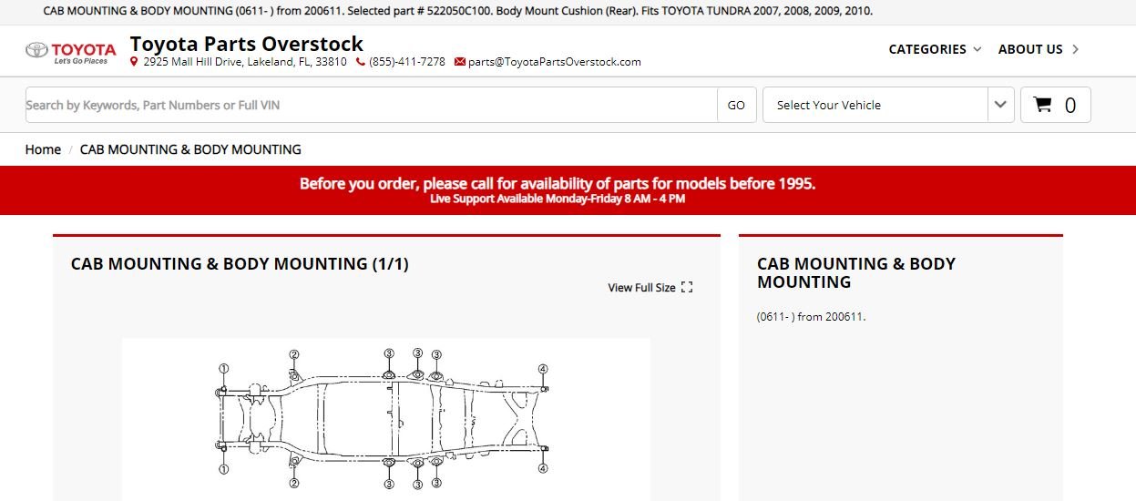This screenshot has height=501, width=1136.
Task: Select callout 1 at diagram top left
Action: 223,369
